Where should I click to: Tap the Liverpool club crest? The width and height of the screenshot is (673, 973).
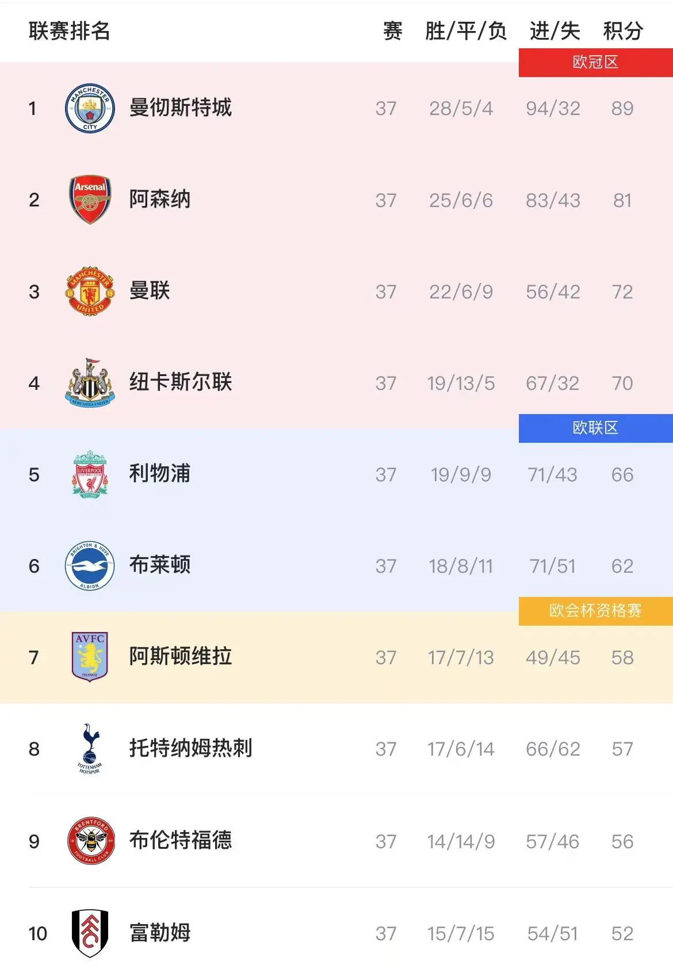[x=90, y=474]
